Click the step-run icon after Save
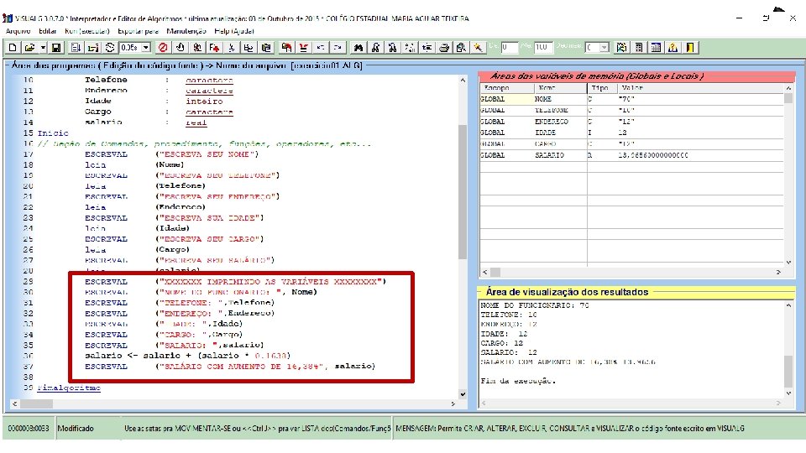Image resolution: width=806 pixels, height=453 pixels. coord(76,47)
